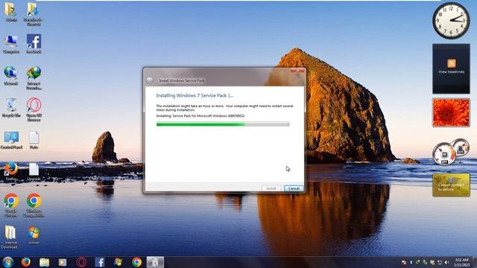
Task: Open the Windows Start menu orb
Action: coord(8,262)
